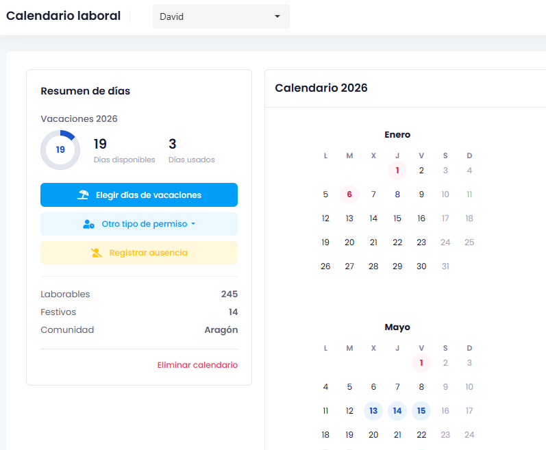This screenshot has height=450, width=546.
Task: Click vacation day May 15
Action: coord(421,411)
